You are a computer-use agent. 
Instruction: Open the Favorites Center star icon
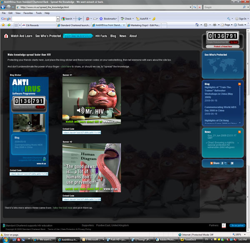3,25
